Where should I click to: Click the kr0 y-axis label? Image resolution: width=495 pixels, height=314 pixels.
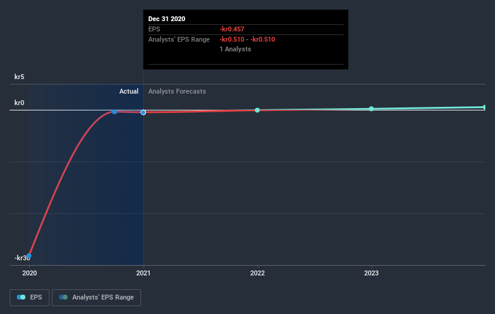pyautogui.click(x=19, y=103)
